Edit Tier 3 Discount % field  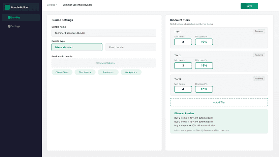(x=204, y=89)
